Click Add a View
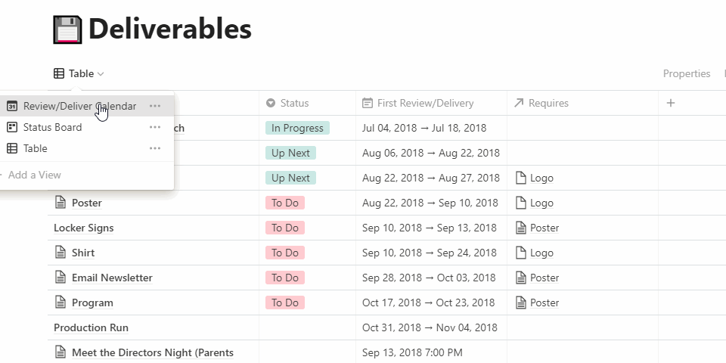726x363 pixels. 34,175
